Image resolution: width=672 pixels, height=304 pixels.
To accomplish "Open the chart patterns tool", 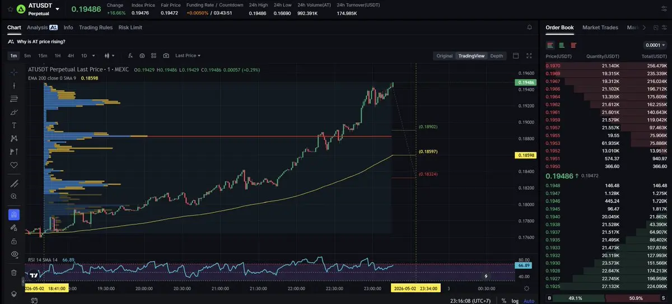I will pos(13,138).
